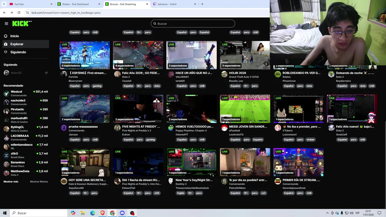Click Erdran's channel avatar

point(117,128)
